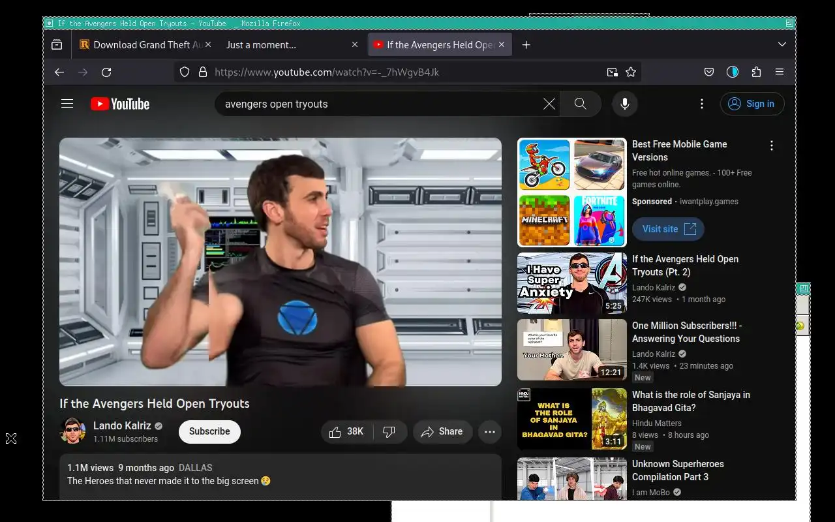Open iwantplay.games sponsor link
Image resolution: width=835 pixels, height=522 pixels.
click(x=709, y=202)
